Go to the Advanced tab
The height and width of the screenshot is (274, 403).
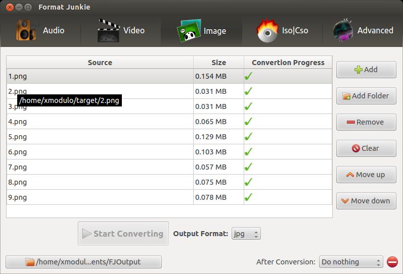(x=363, y=30)
